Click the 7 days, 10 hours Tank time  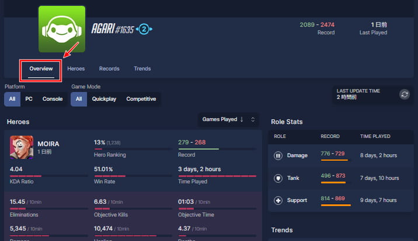pyautogui.click(x=379, y=178)
